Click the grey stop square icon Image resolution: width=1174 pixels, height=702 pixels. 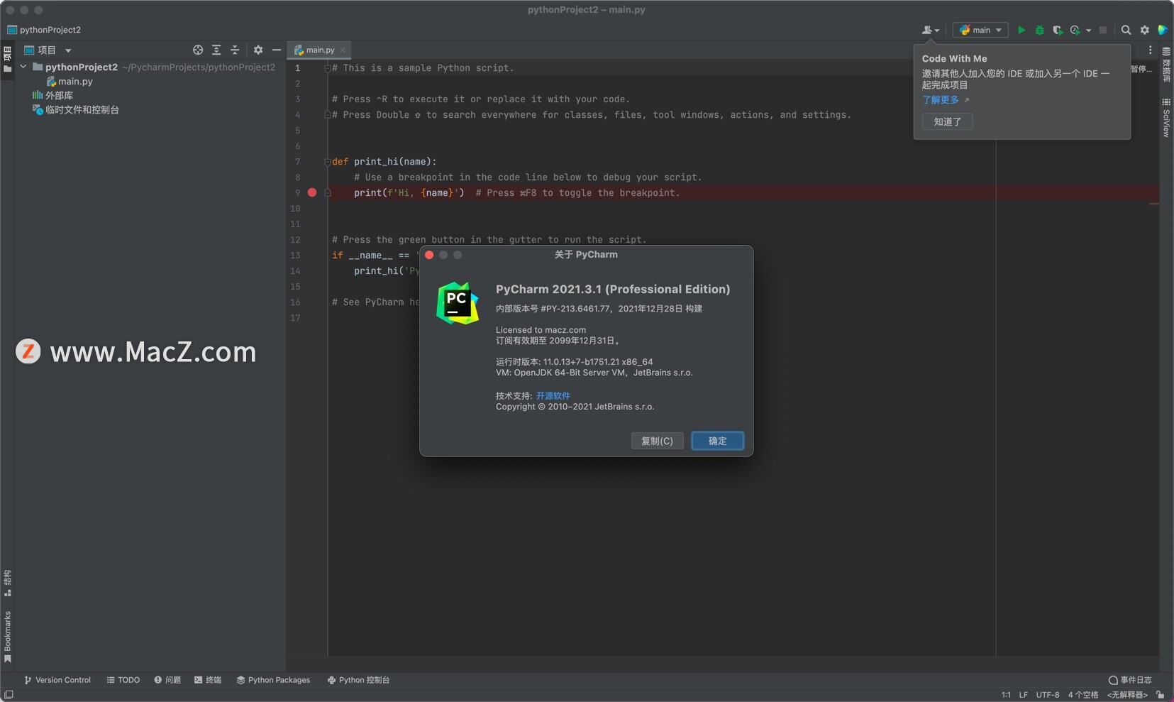pos(1103,30)
